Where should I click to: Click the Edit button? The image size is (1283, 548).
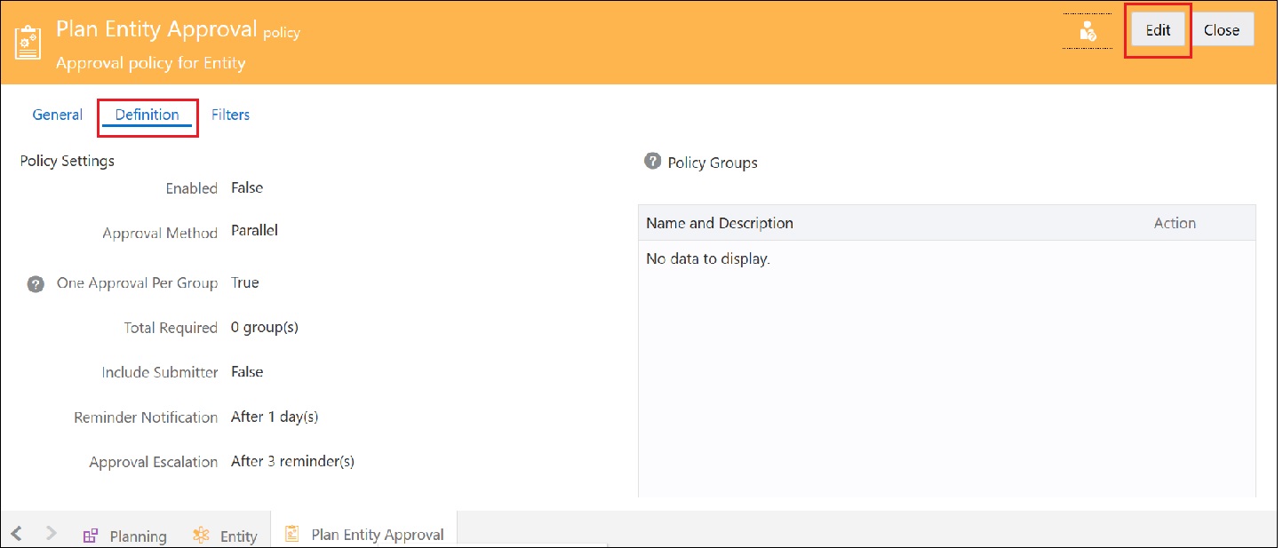tap(1157, 29)
